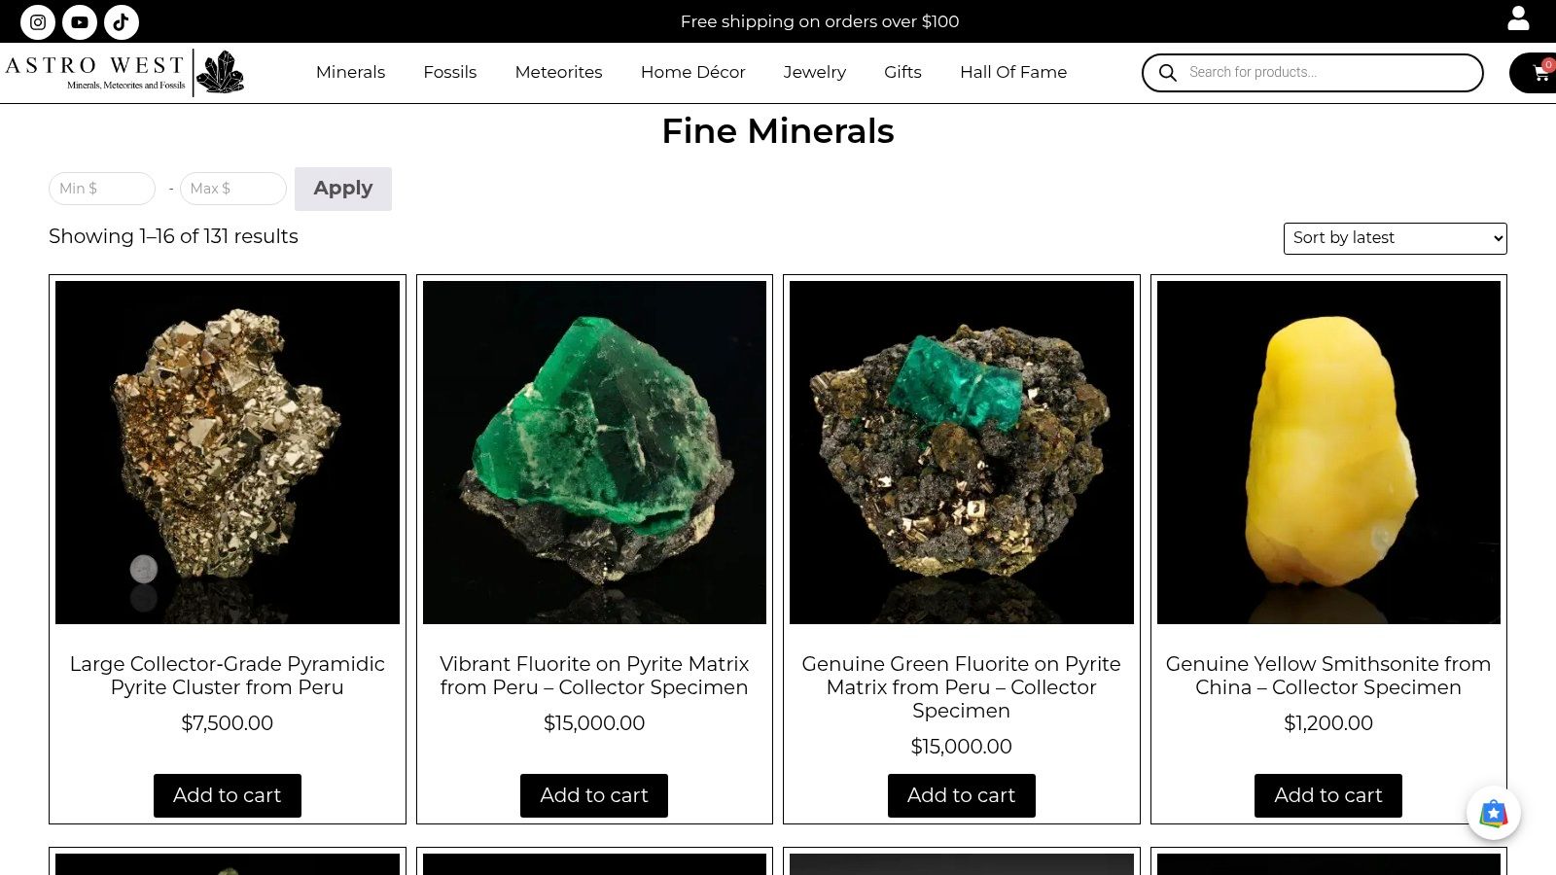The width and height of the screenshot is (1556, 875).
Task: Open the YouTube social link
Action: pyautogui.click(x=80, y=21)
